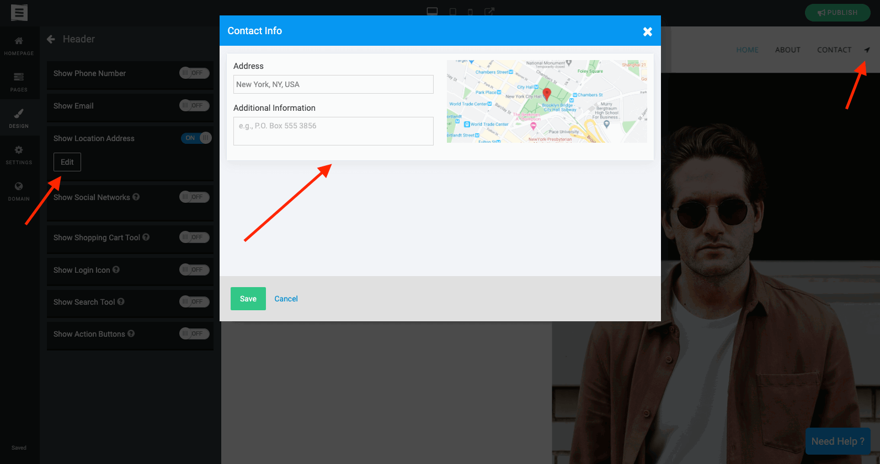Cancel the Contact Info dialog
This screenshot has width=880, height=464.
coord(286,299)
